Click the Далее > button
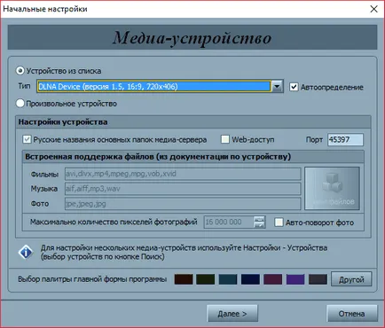385x328 pixels. click(232, 314)
